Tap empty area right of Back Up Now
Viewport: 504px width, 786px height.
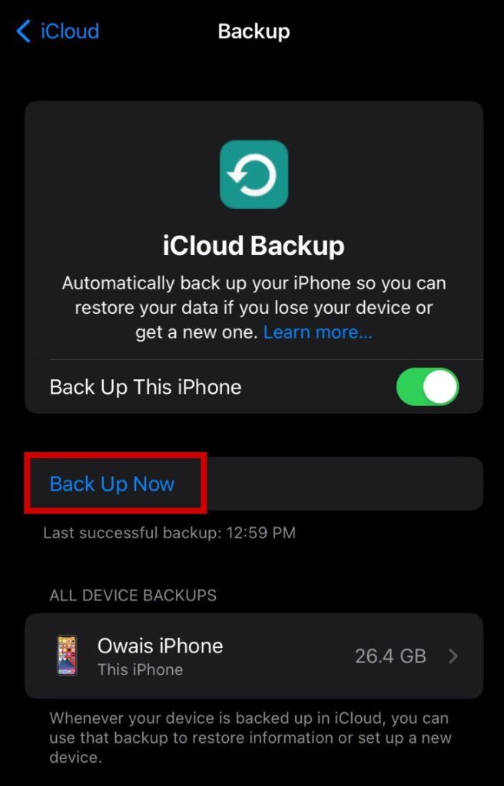[x=344, y=484]
